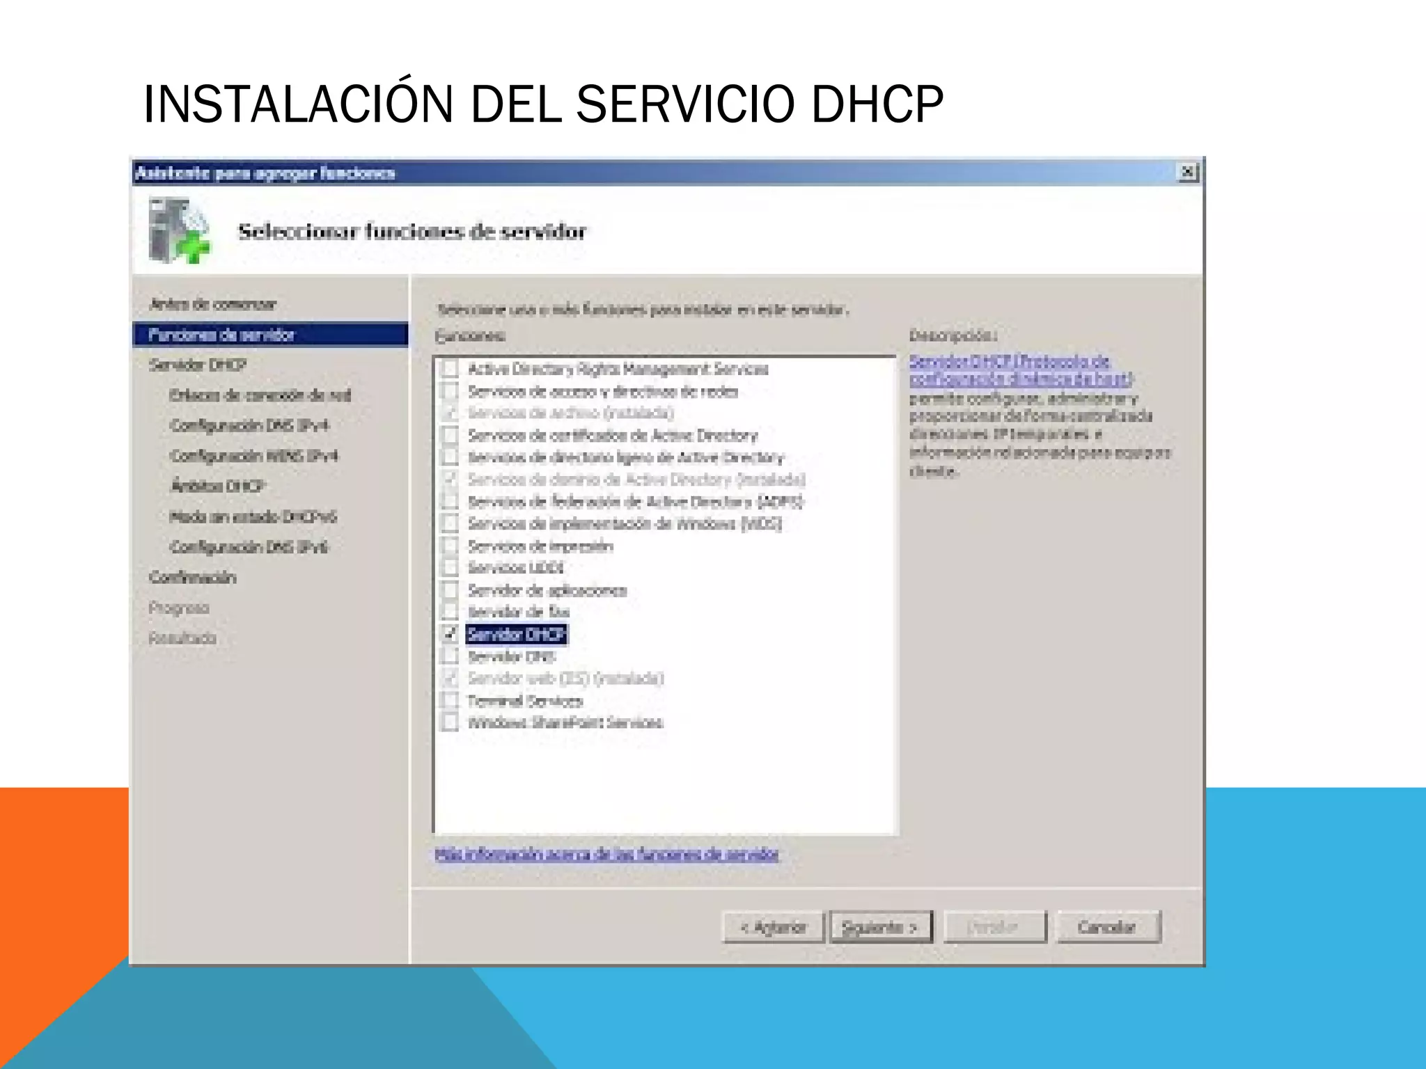The height and width of the screenshot is (1069, 1426).
Task: Open Enlaces de conexión de red step
Action: (x=260, y=395)
